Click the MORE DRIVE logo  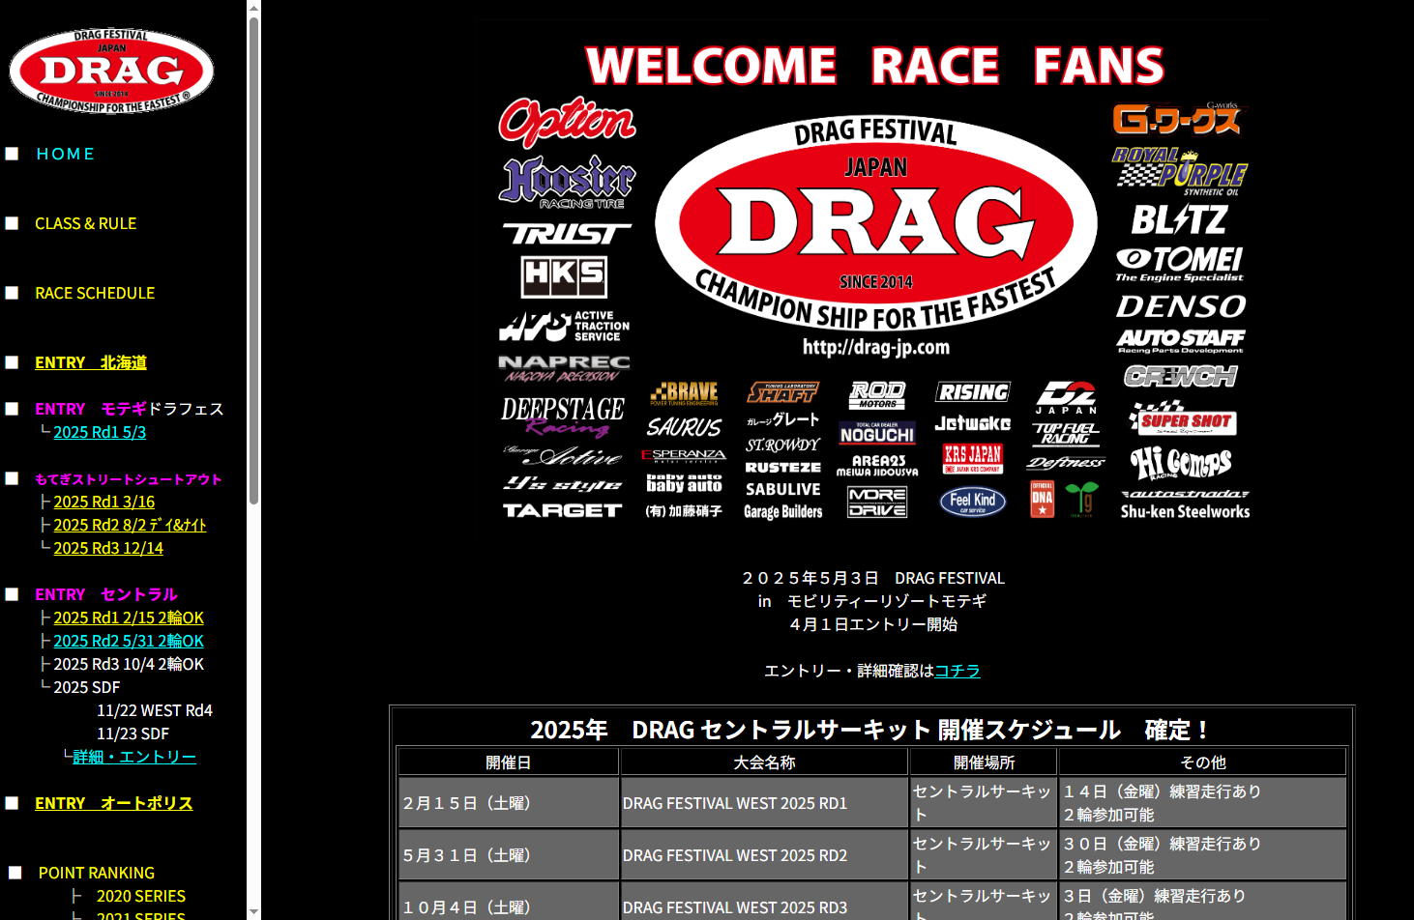[877, 502]
